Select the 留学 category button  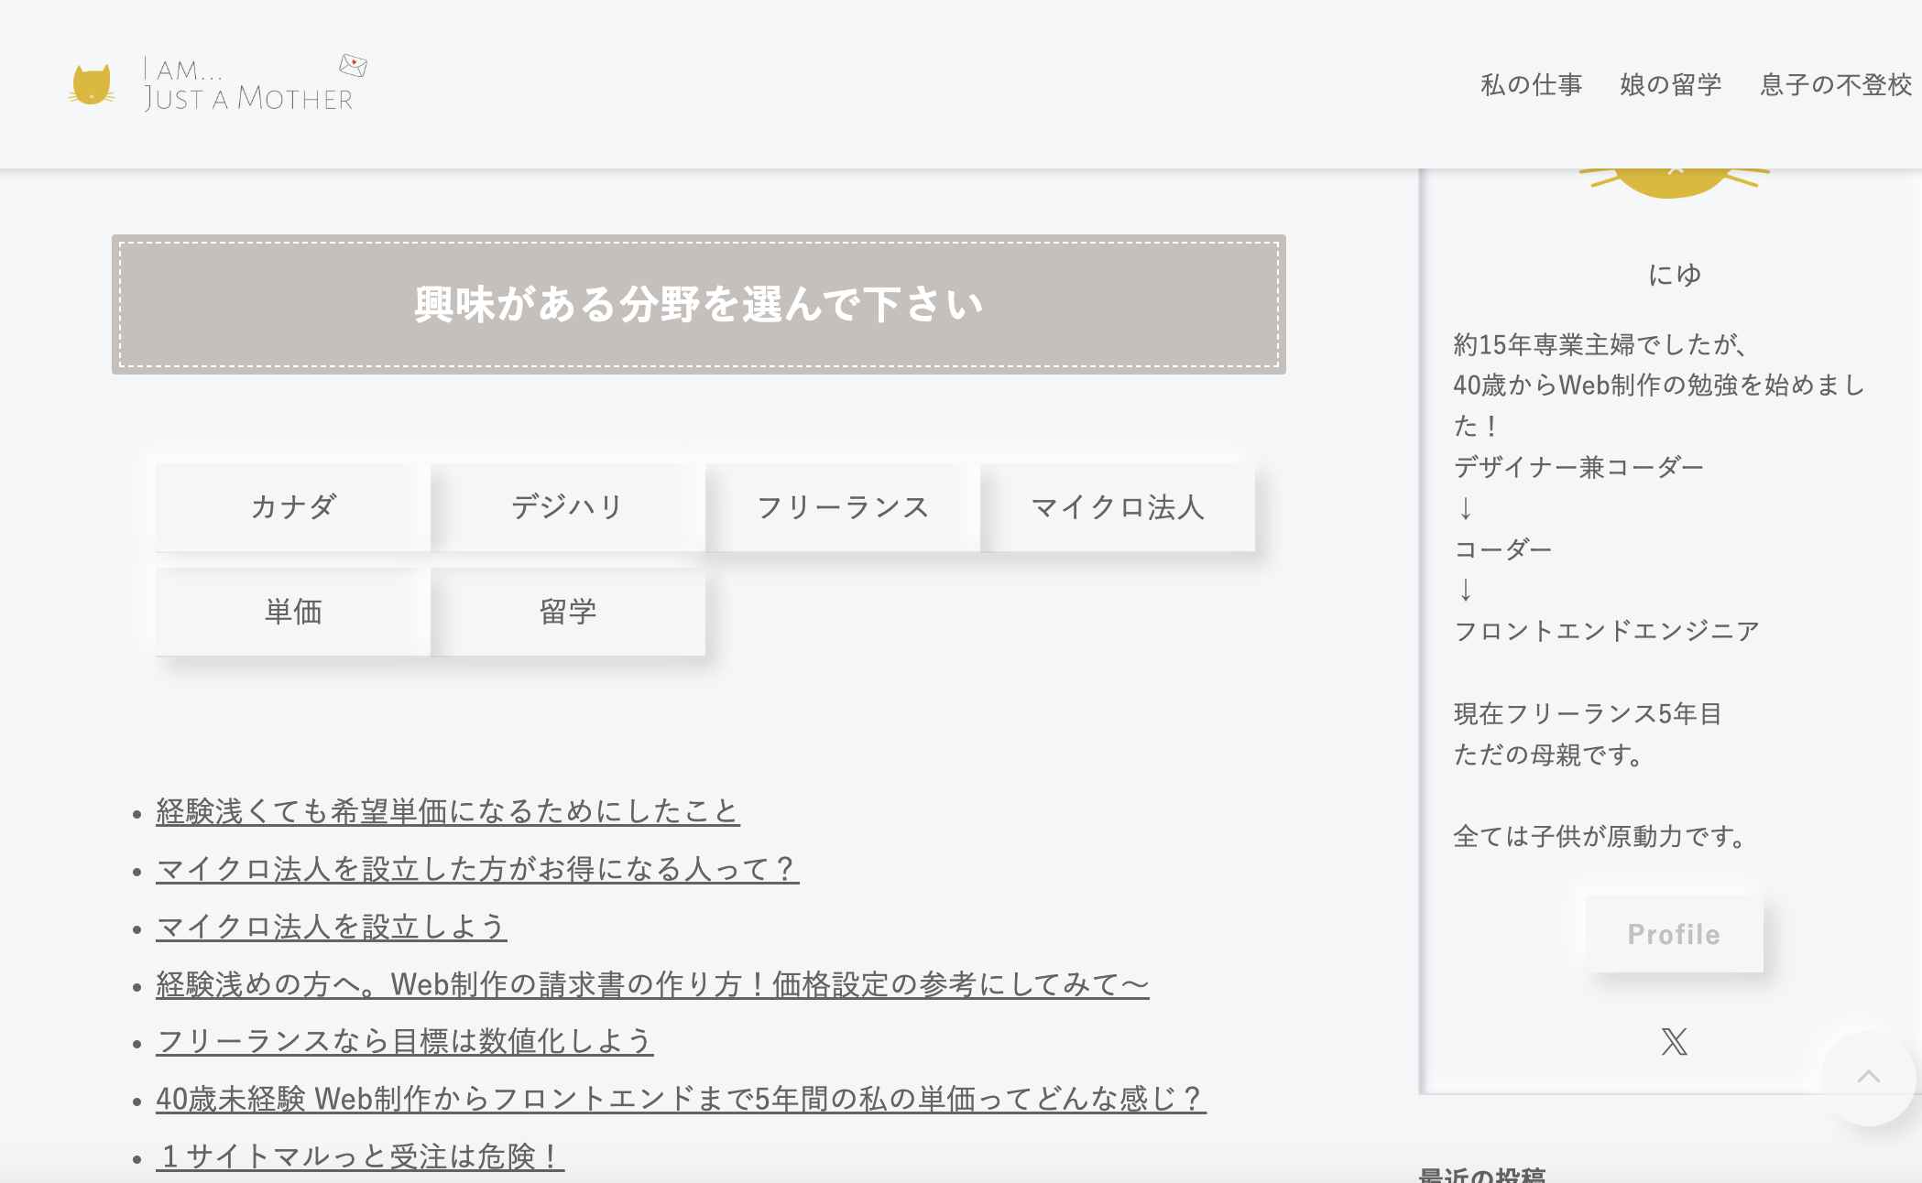(566, 611)
